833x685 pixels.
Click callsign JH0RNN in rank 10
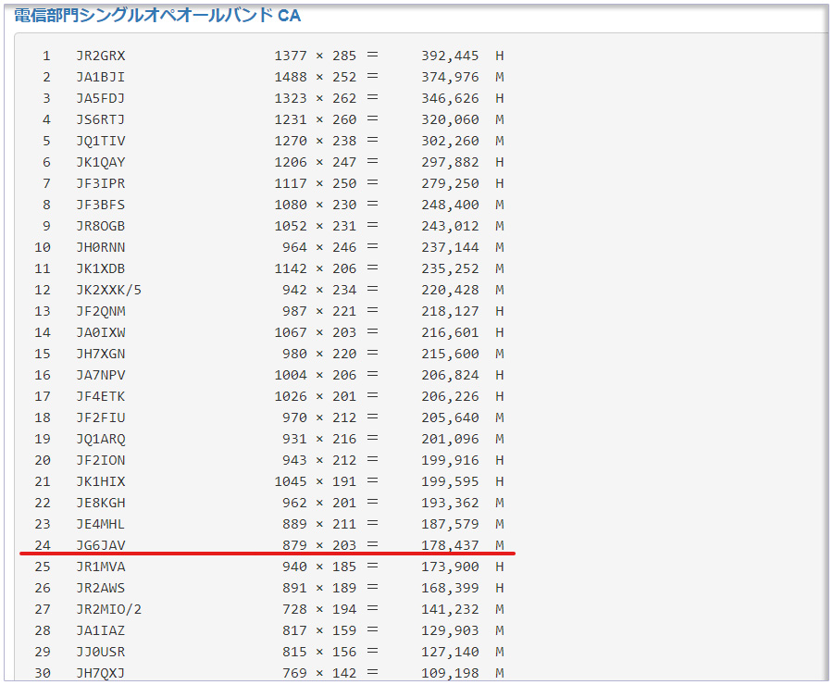100,247
